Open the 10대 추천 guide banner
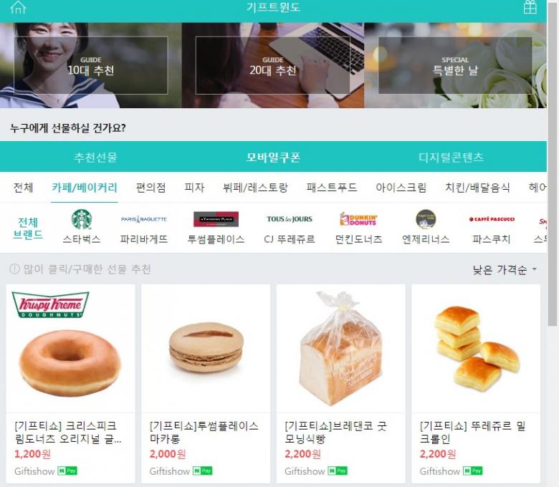This screenshot has height=487, width=559. point(90,66)
